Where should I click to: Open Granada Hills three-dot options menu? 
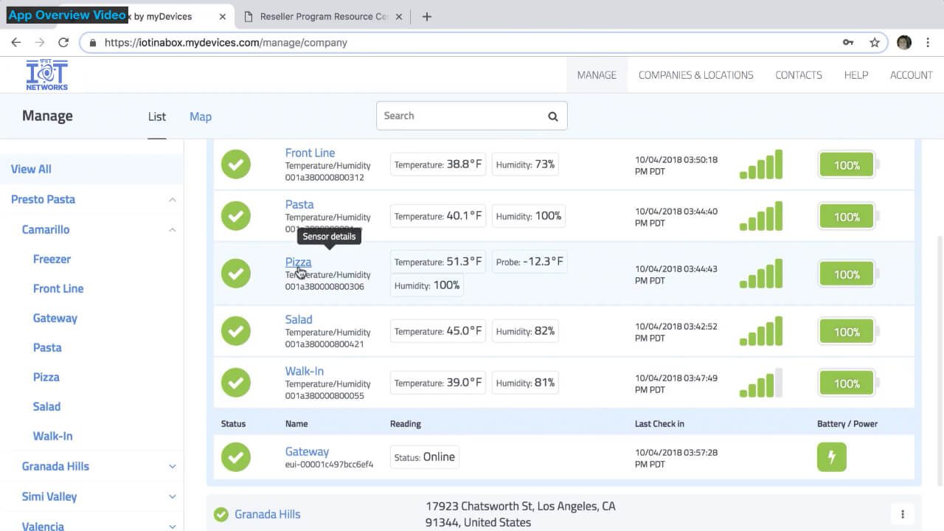click(x=902, y=514)
